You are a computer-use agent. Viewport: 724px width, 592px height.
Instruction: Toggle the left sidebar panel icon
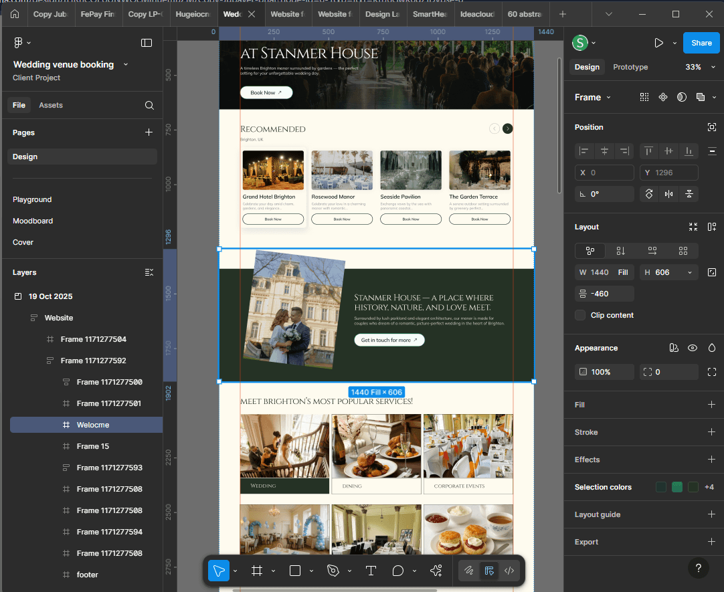pos(147,43)
